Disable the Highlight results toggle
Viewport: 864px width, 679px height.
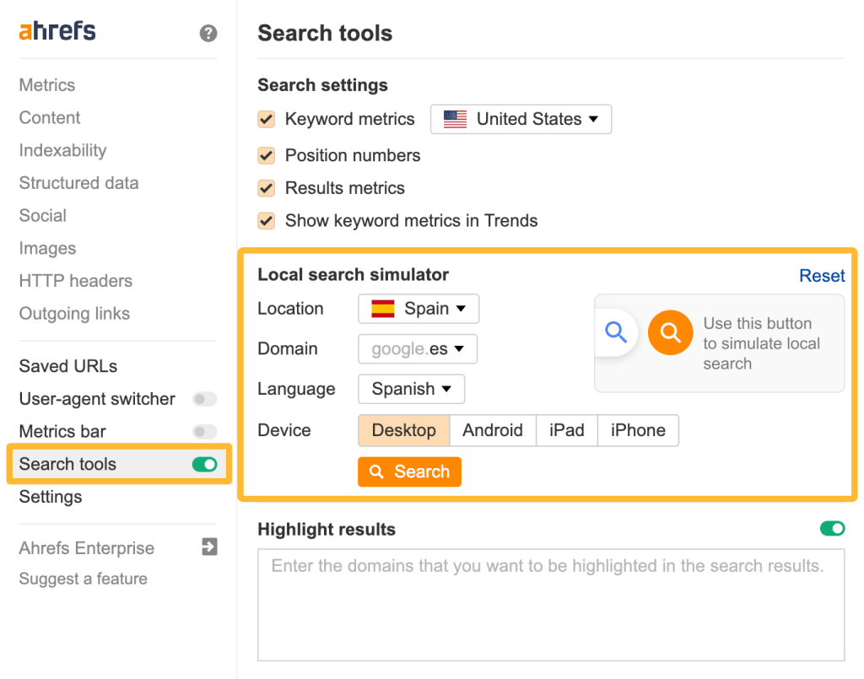[833, 529]
